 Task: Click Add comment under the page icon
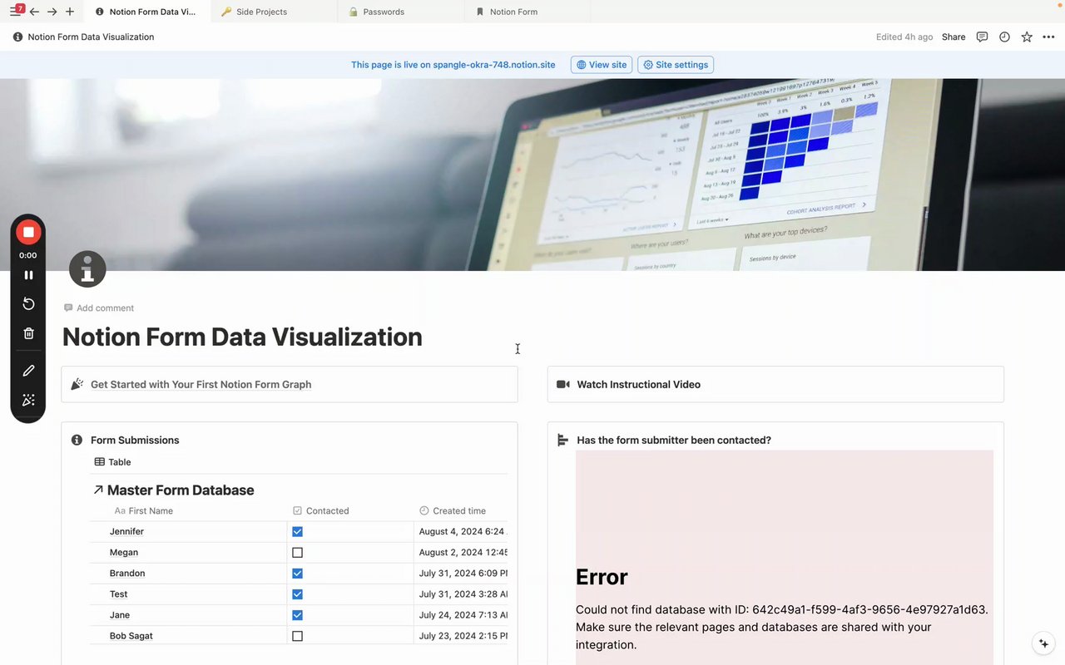99,308
